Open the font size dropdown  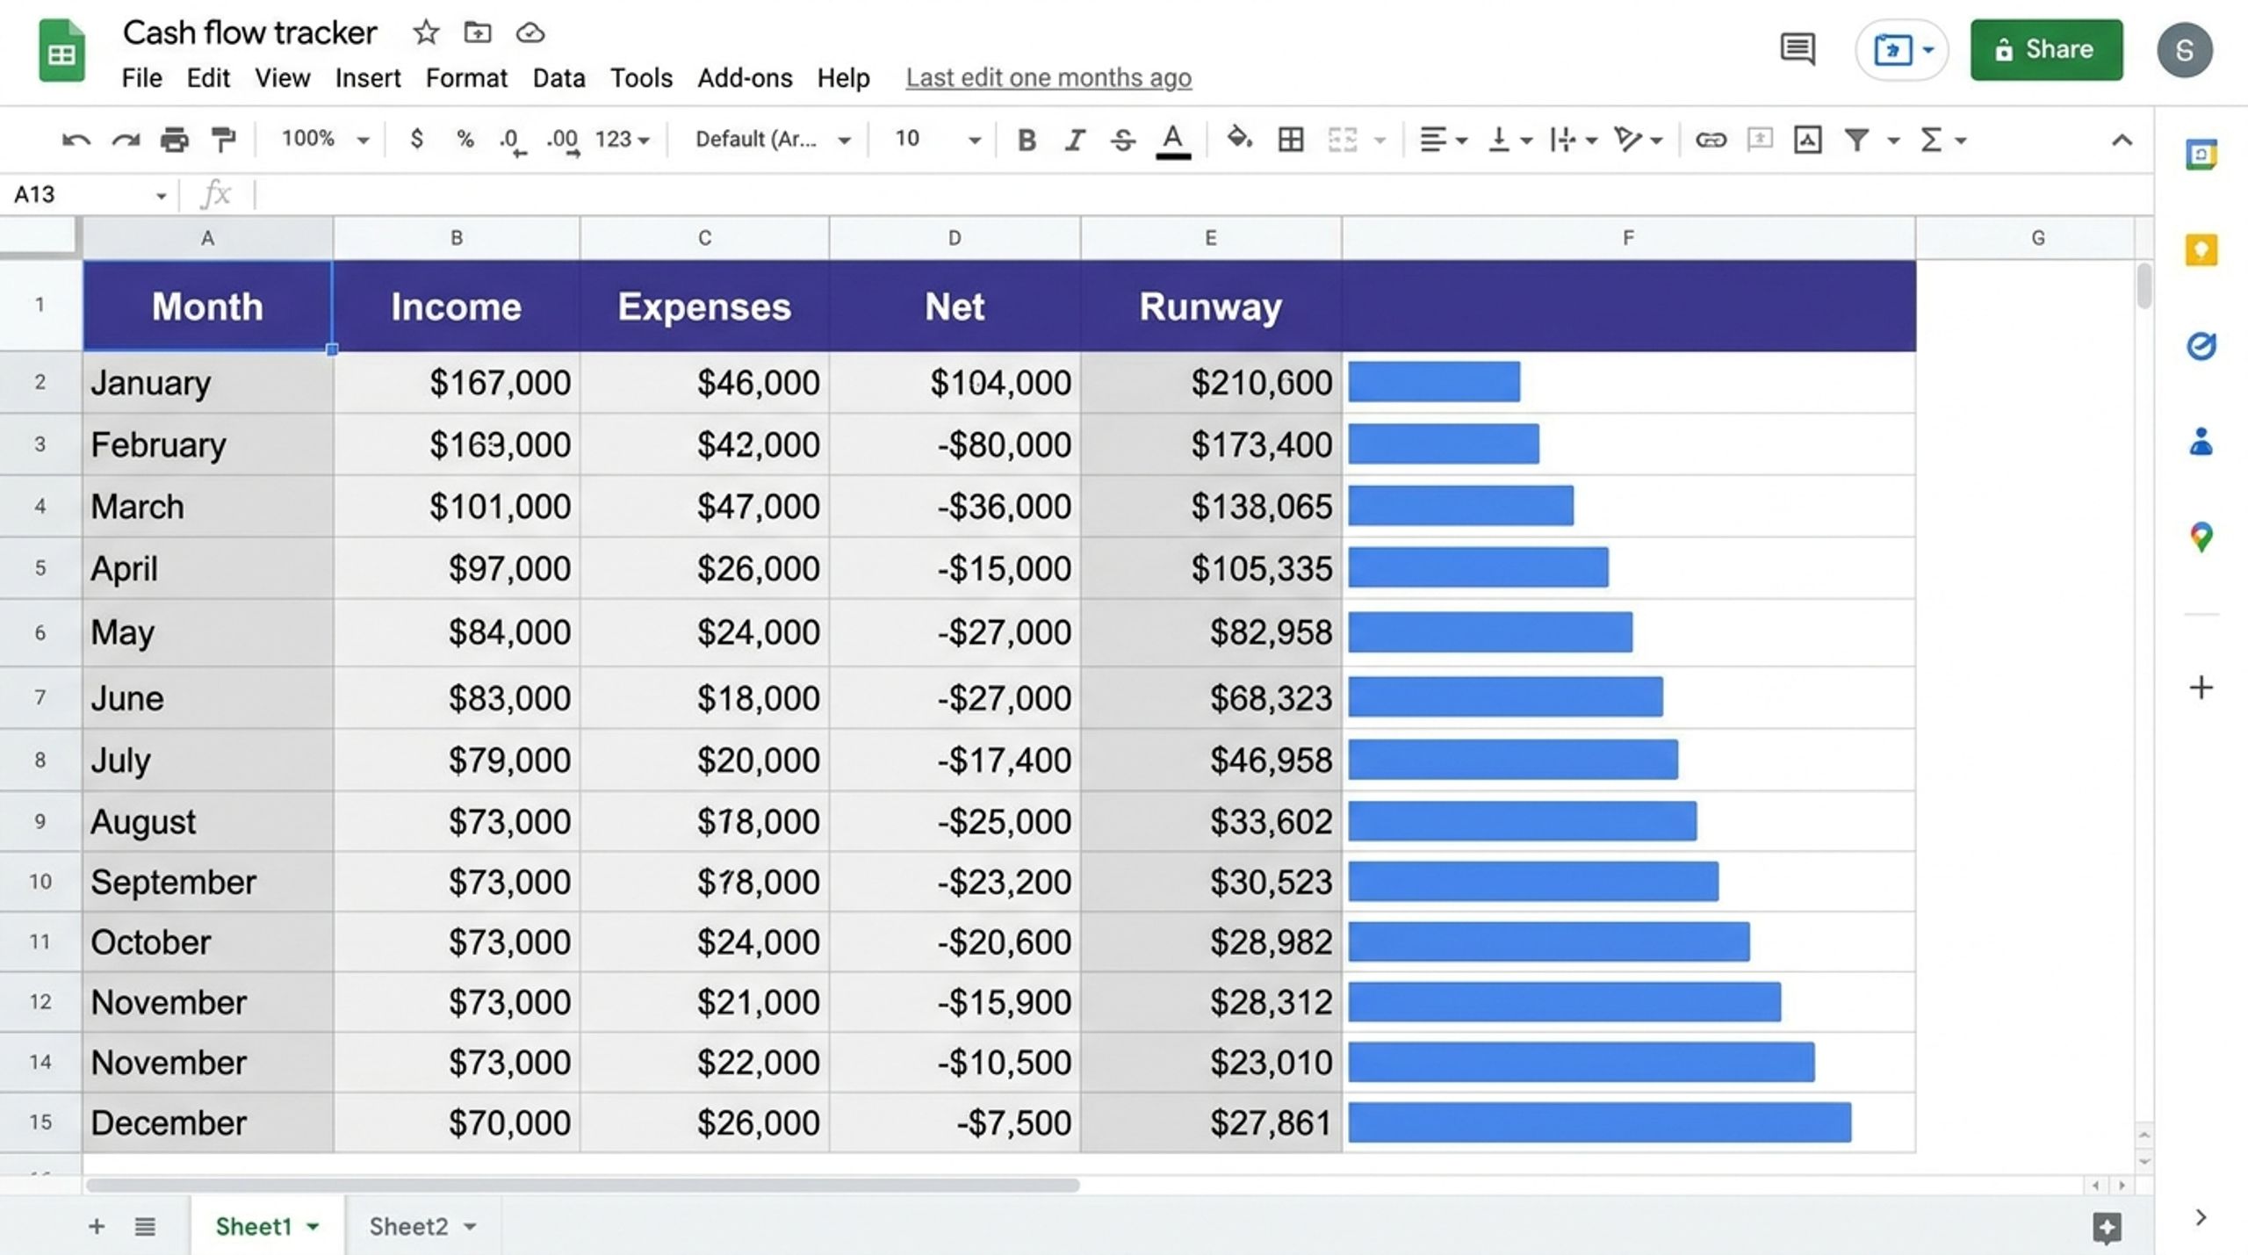937,139
